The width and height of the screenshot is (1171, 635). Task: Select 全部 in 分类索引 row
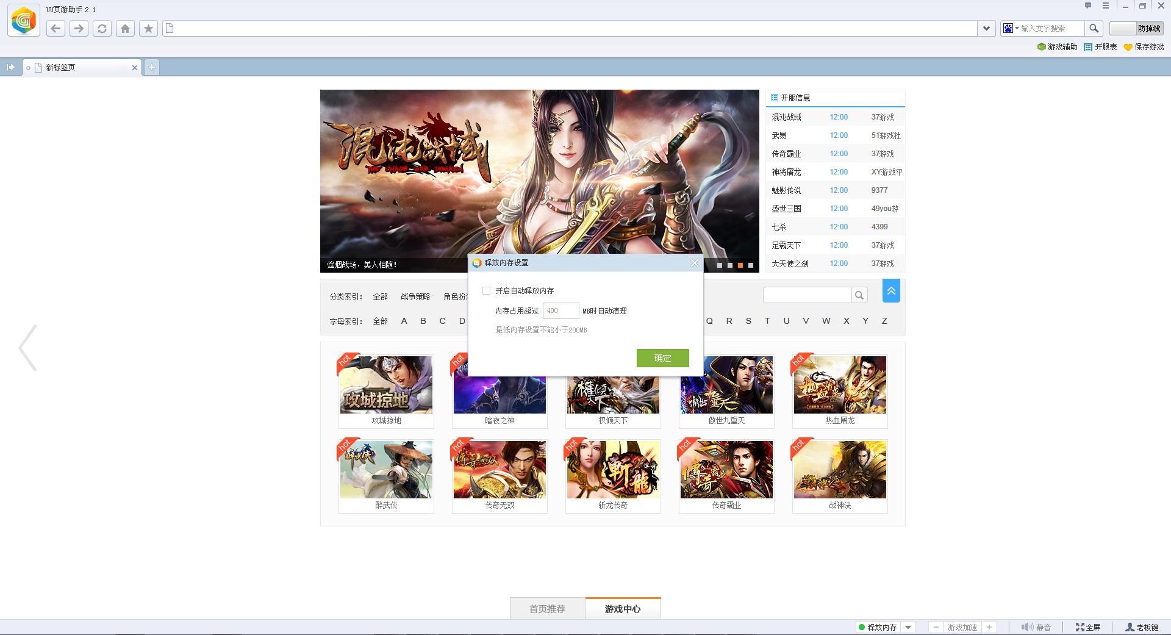pos(380,296)
